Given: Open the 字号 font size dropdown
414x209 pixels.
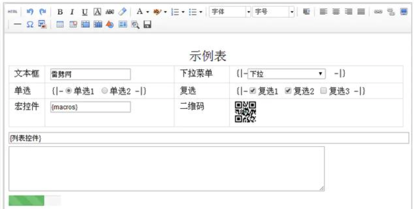Looking at the screenshot, I should [x=273, y=12].
